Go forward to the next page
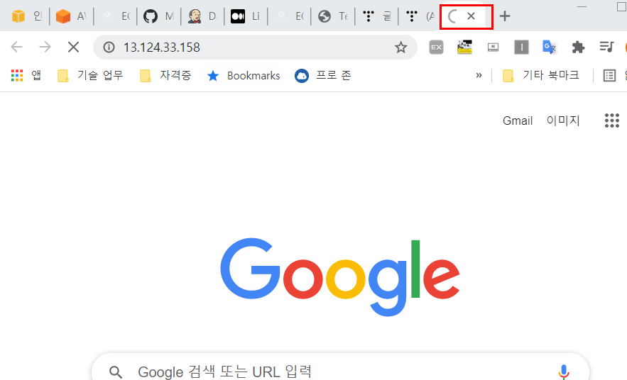 coord(45,47)
